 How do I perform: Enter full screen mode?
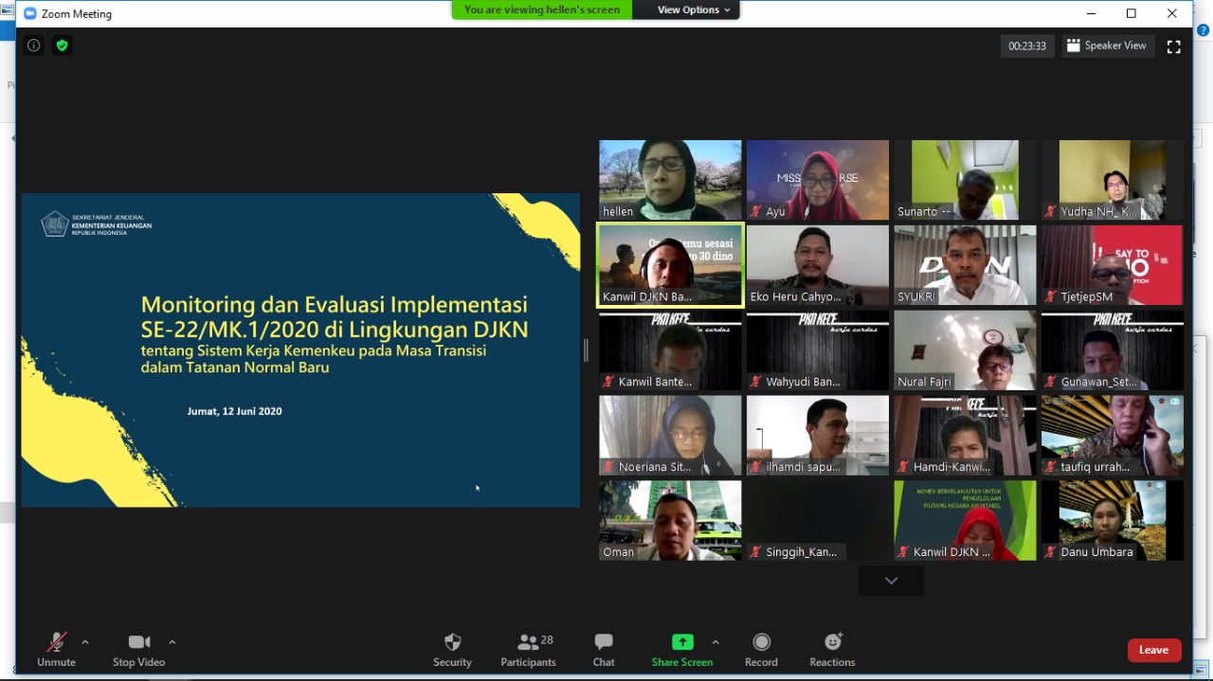pyautogui.click(x=1173, y=46)
